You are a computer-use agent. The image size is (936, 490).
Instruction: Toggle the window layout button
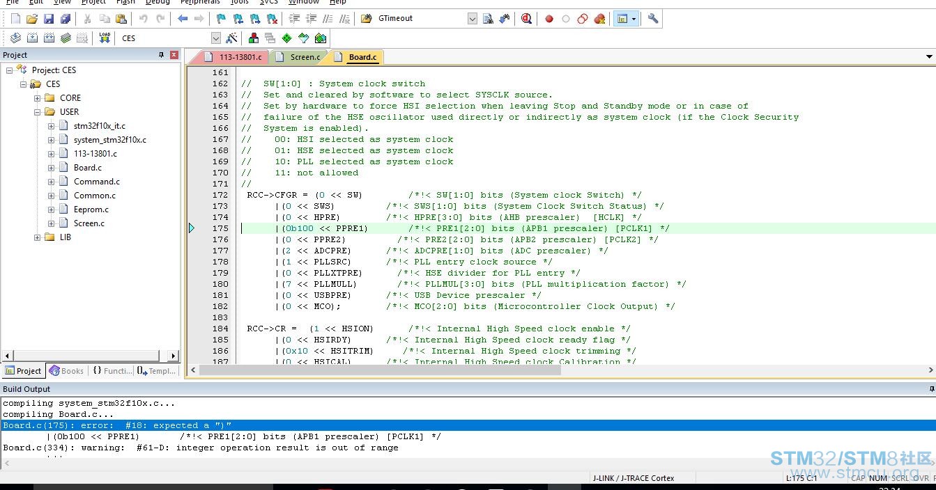coord(622,19)
